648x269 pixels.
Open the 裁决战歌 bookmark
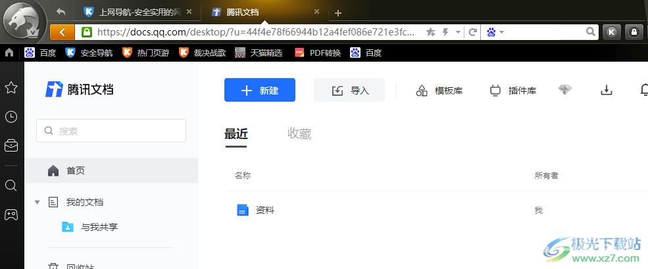click(x=203, y=52)
